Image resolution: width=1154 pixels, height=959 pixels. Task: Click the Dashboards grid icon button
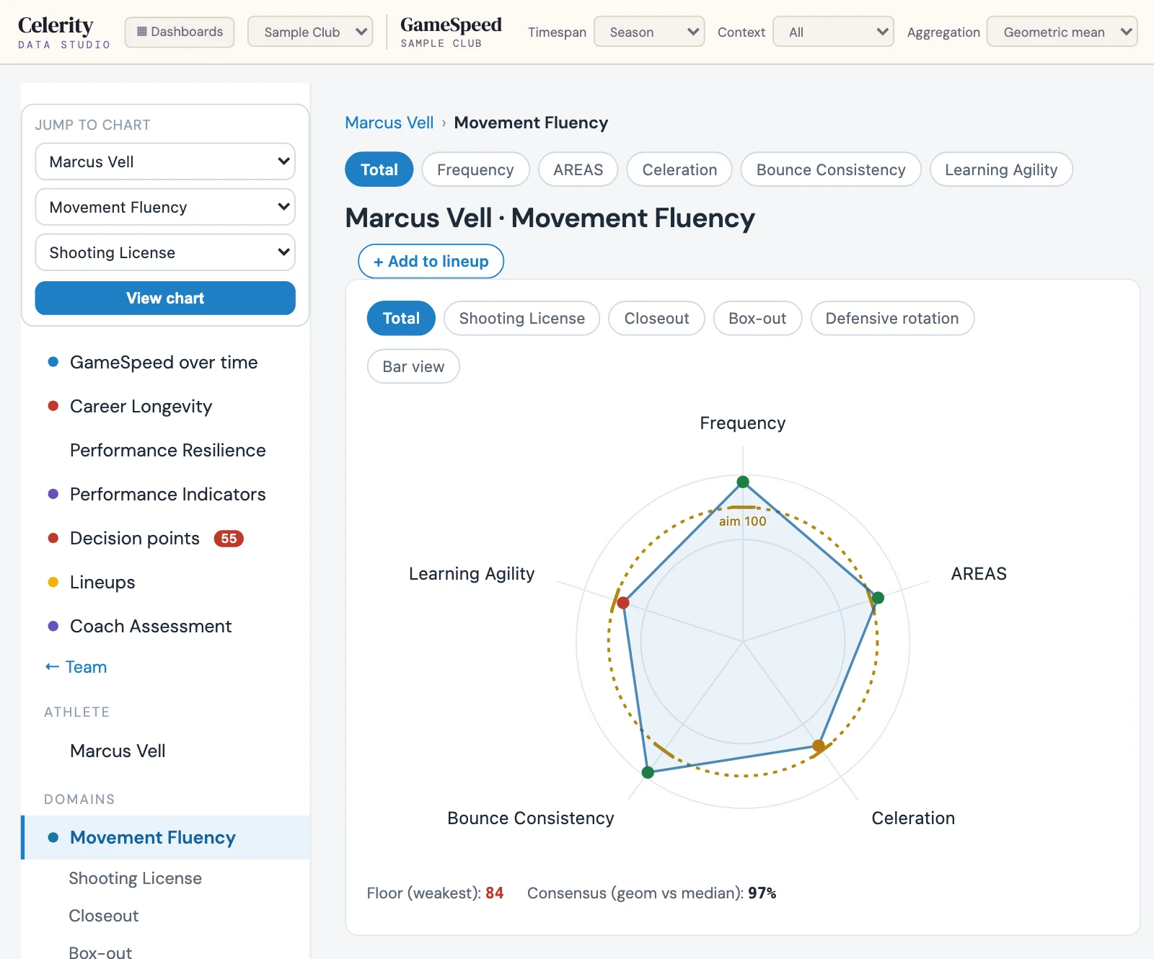tap(180, 32)
